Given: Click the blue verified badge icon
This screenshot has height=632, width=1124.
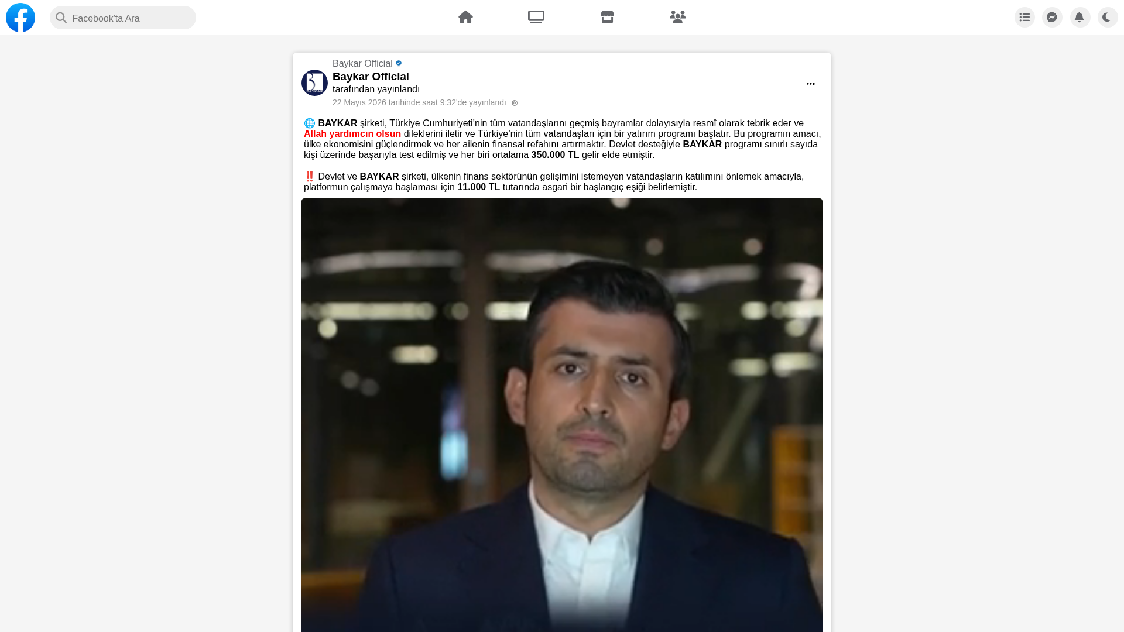Looking at the screenshot, I should [x=399, y=63].
